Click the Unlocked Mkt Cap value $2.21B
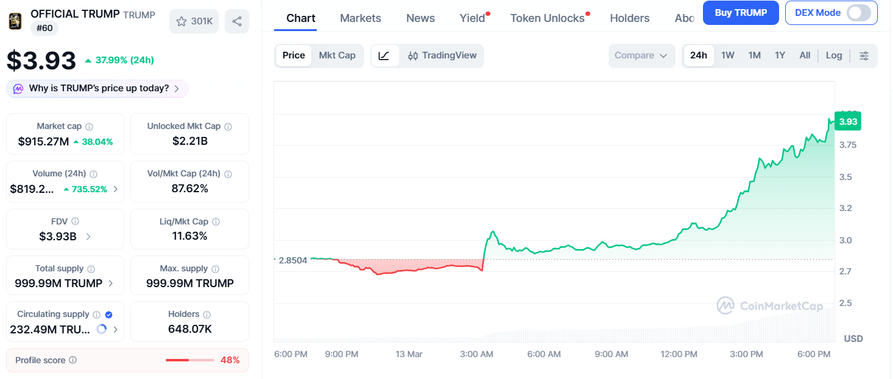The height and width of the screenshot is (379, 893). 190,141
